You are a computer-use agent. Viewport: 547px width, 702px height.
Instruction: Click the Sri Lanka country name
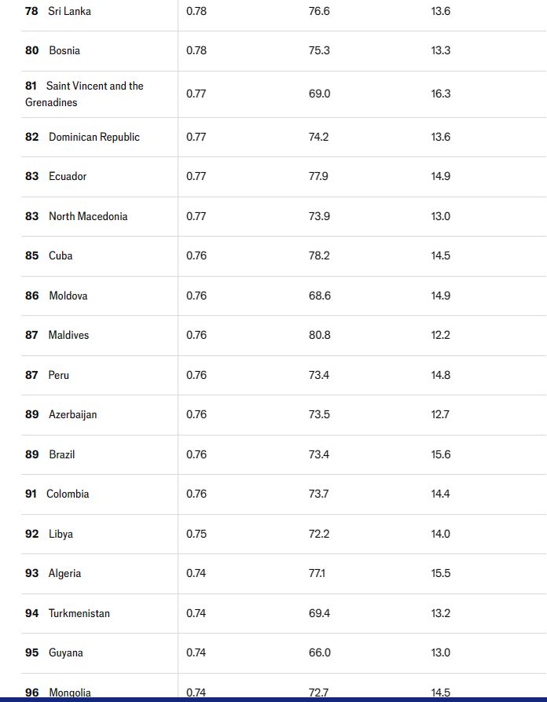[x=69, y=11]
